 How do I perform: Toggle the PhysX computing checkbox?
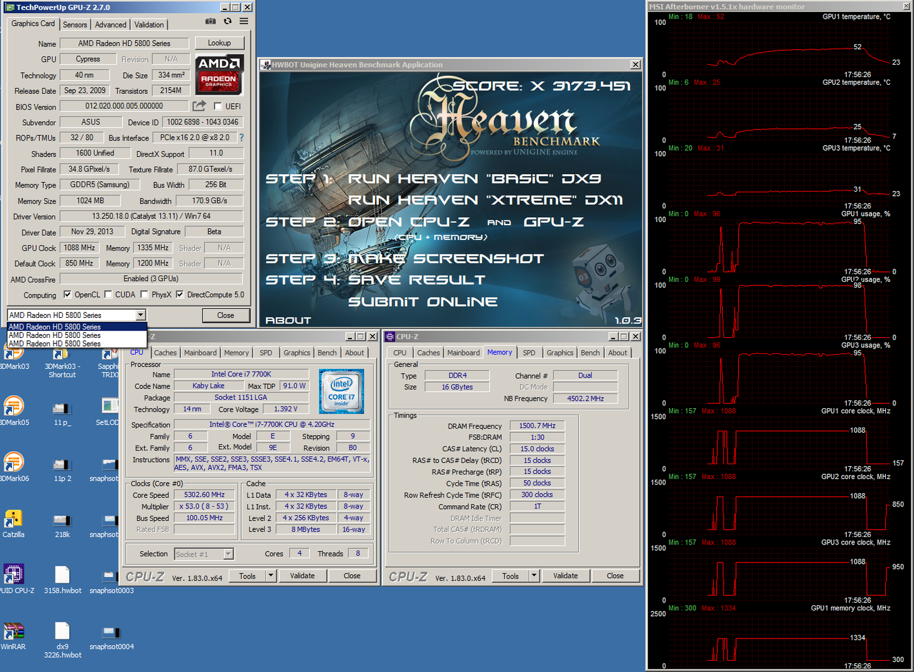pos(145,294)
